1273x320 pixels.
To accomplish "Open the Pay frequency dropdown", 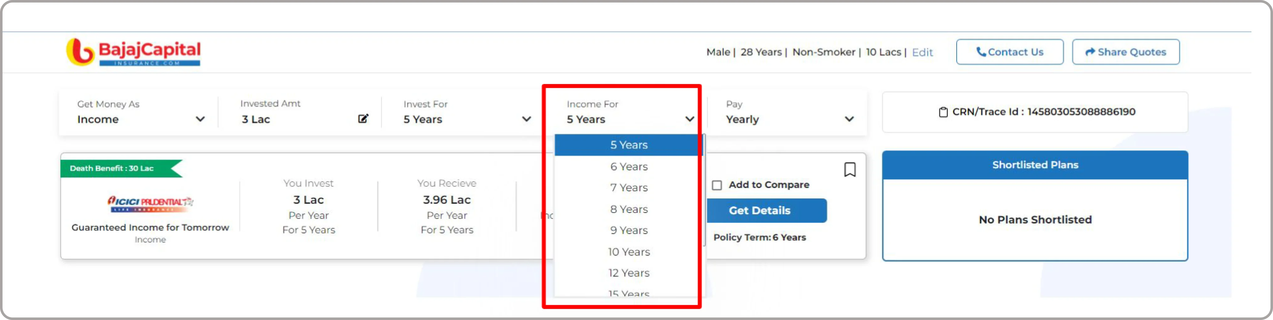I will tap(789, 112).
